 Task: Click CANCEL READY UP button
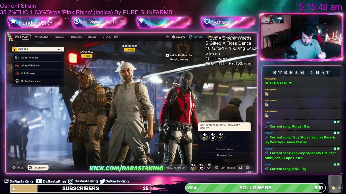174,168
